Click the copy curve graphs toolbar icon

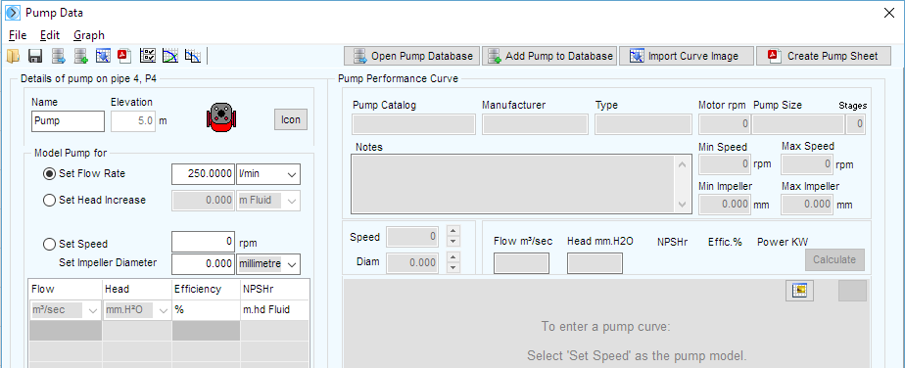click(192, 56)
